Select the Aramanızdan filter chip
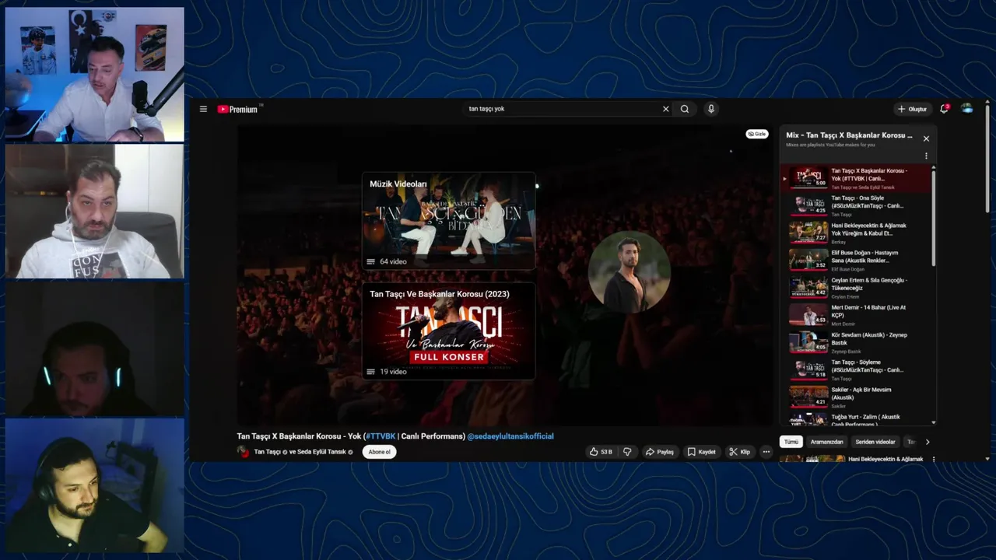This screenshot has height=560, width=996. pos(826,442)
